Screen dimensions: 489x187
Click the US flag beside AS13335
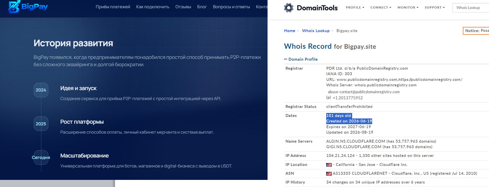pos(329,174)
